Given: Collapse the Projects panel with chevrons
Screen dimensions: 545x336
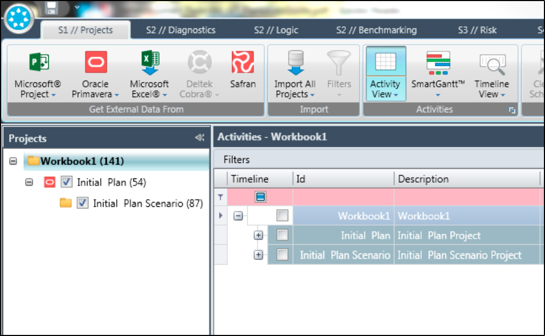Looking at the screenshot, I should coord(199,138).
